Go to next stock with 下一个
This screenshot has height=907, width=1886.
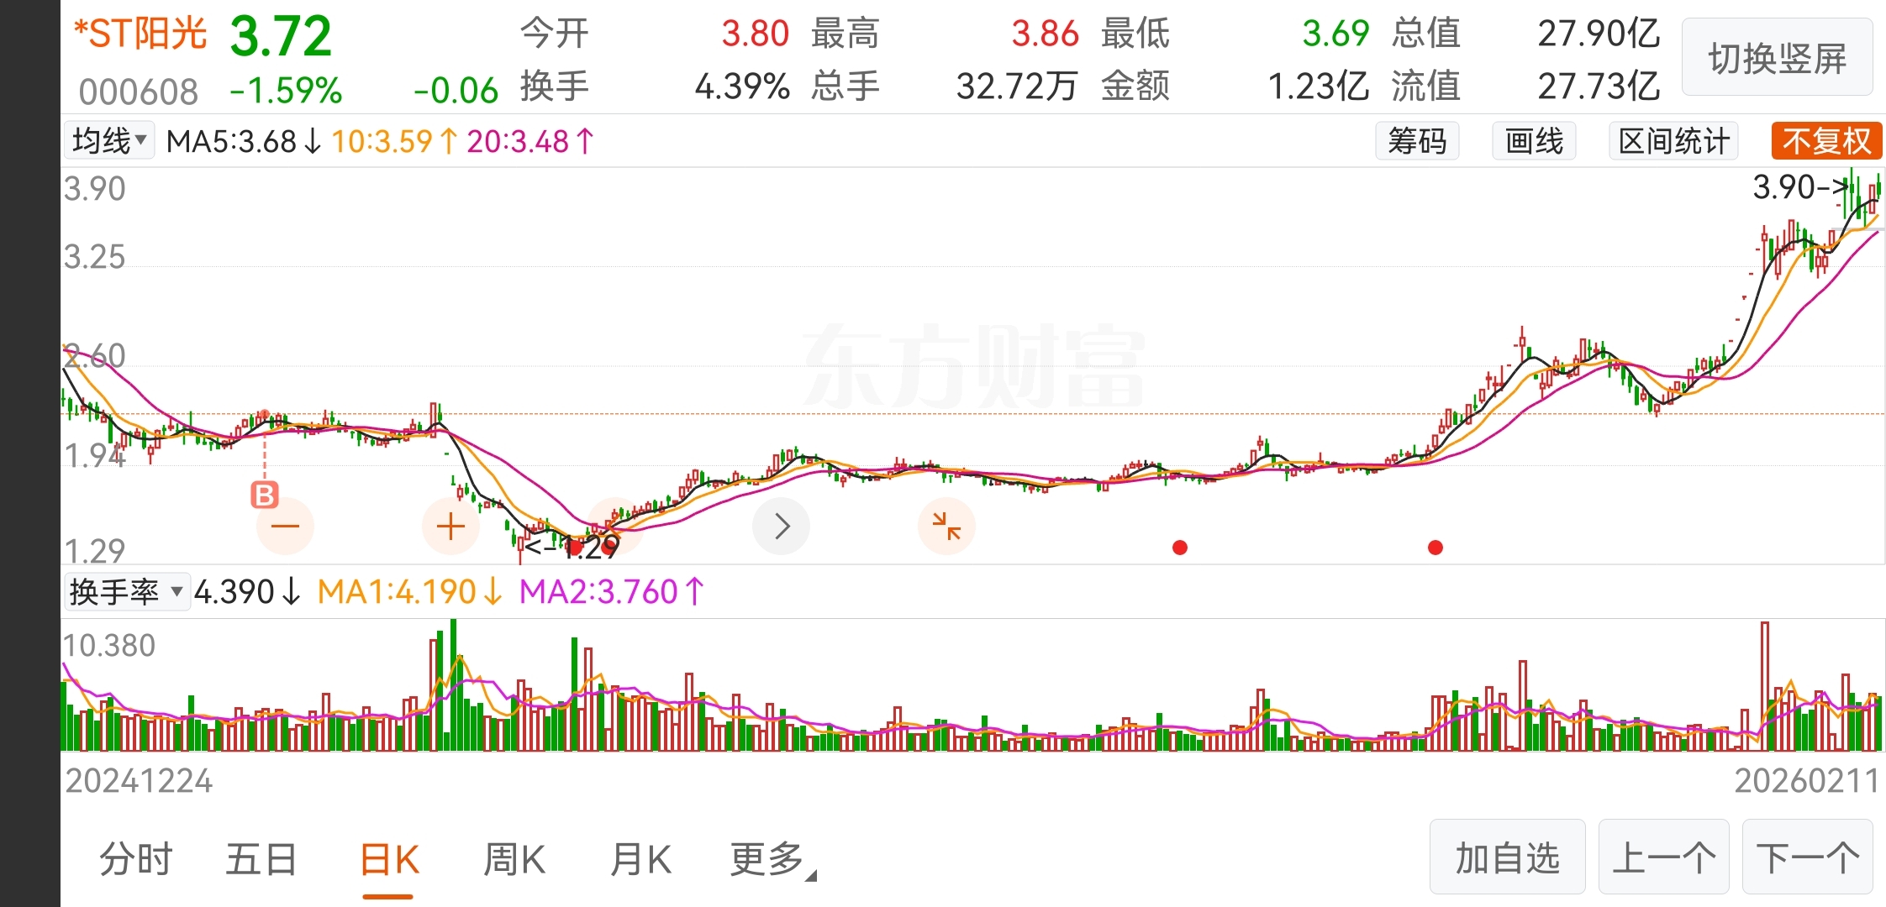pos(1808,857)
